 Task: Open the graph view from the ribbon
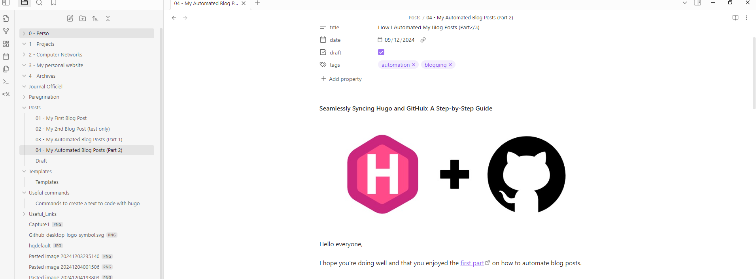coord(6,31)
